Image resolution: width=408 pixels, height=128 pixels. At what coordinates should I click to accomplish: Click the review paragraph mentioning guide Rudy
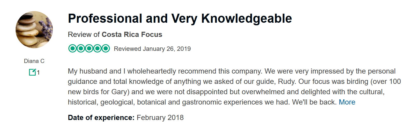(x=234, y=87)
